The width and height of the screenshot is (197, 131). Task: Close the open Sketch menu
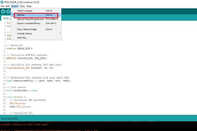14,6
